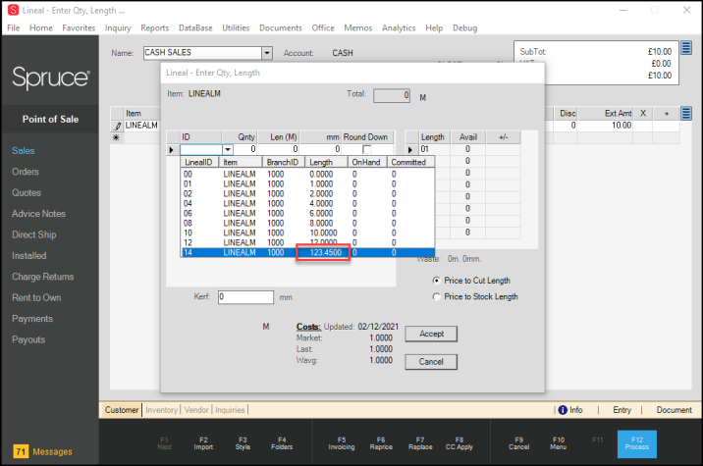
Task: Open Payments in sidebar
Action: coord(32,319)
